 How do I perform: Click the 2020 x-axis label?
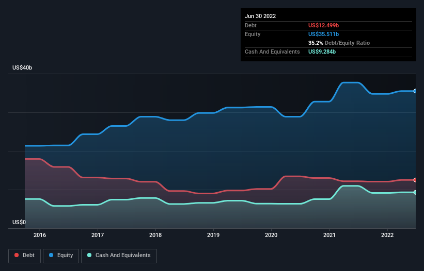click(271, 235)
